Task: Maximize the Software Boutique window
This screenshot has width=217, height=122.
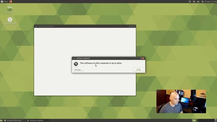Action: [132, 26]
